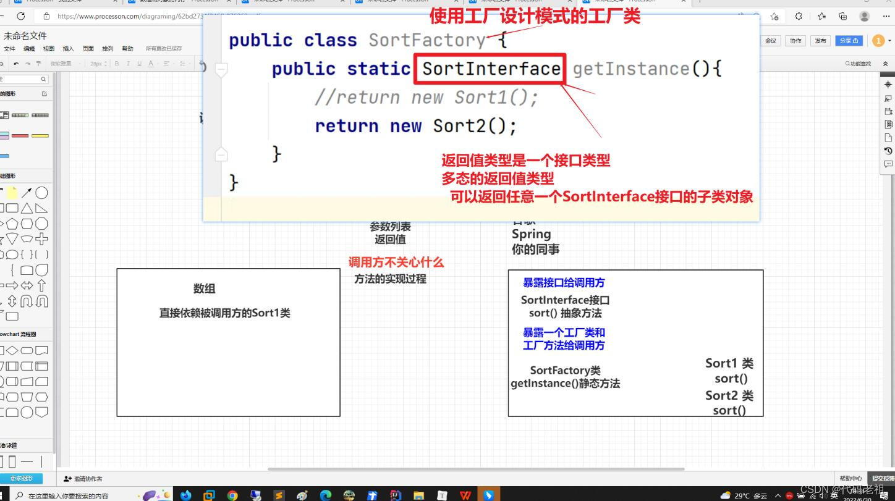Toggle underline text formatting

tap(138, 63)
